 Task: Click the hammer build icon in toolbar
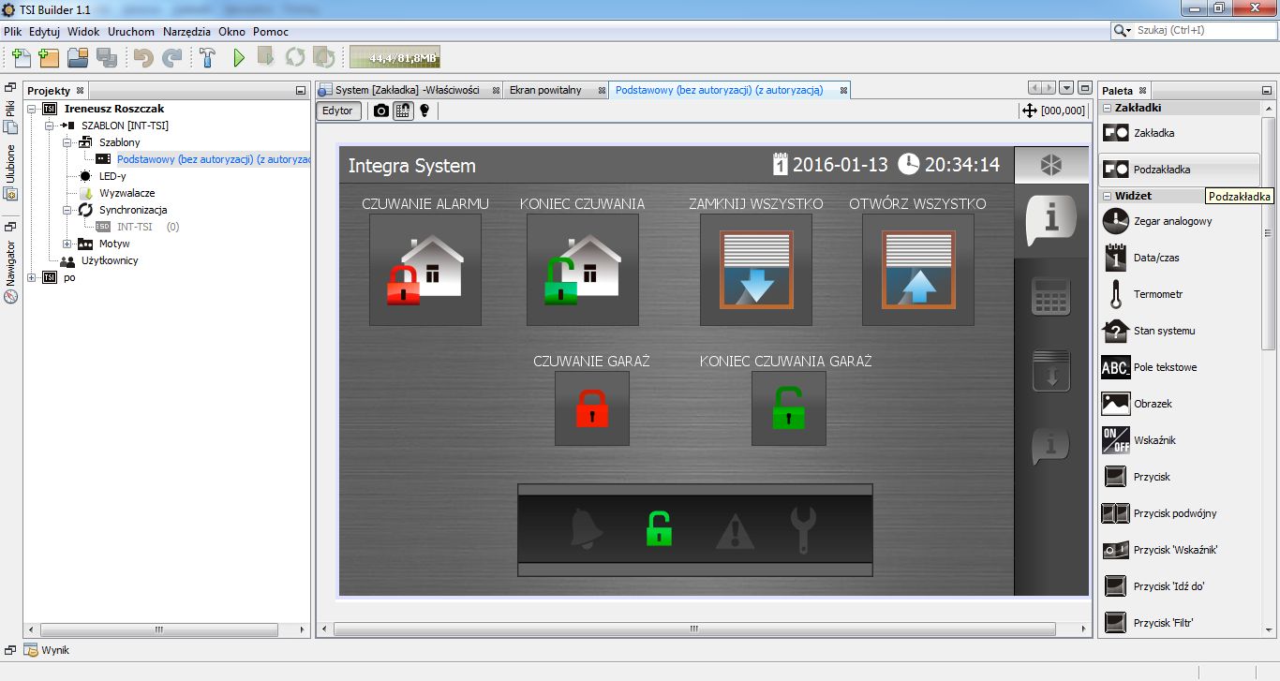tap(208, 58)
